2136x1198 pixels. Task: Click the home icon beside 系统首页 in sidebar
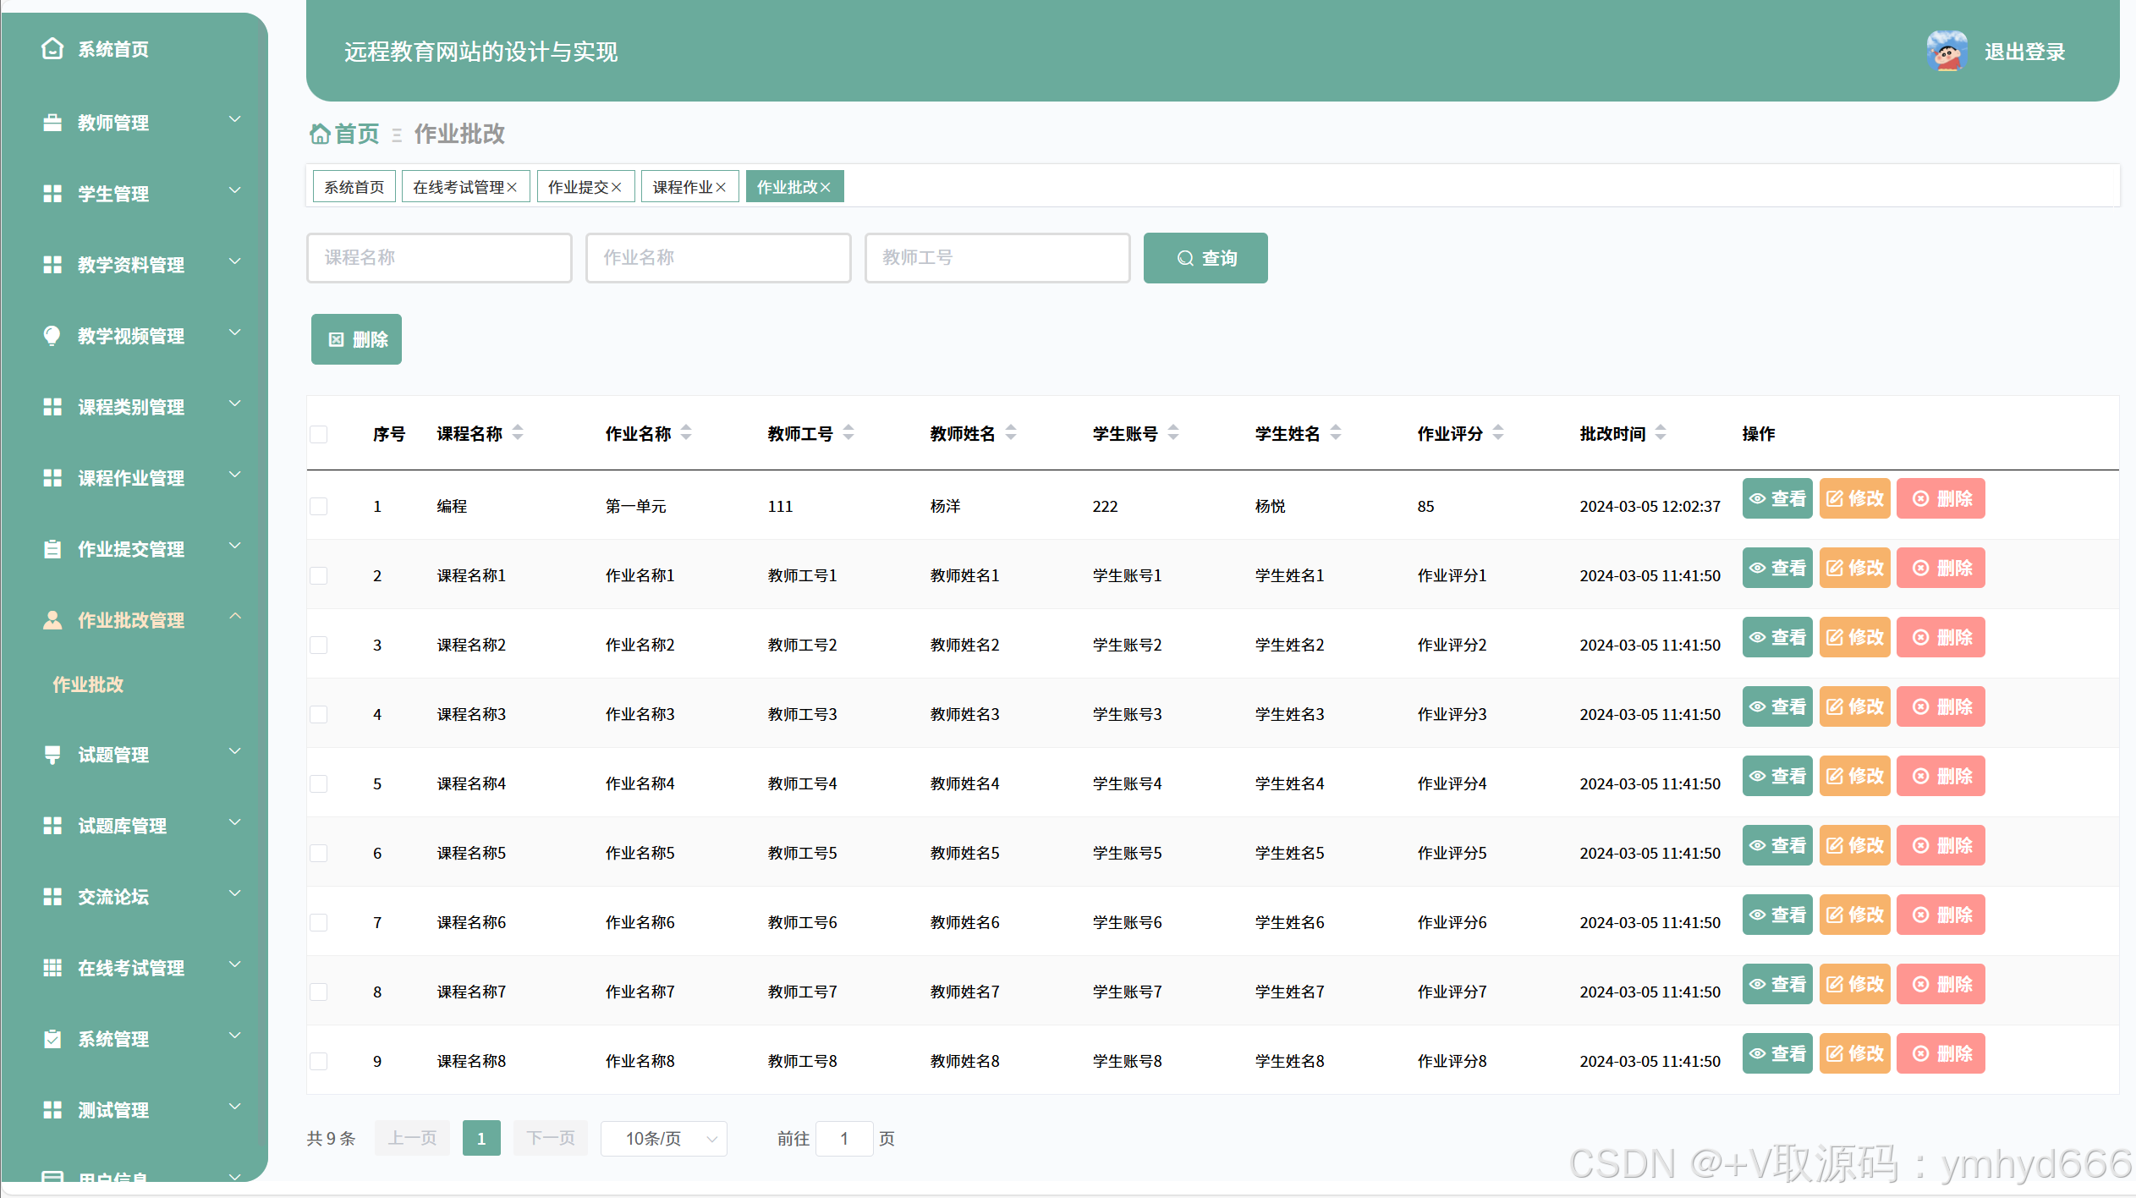52,49
